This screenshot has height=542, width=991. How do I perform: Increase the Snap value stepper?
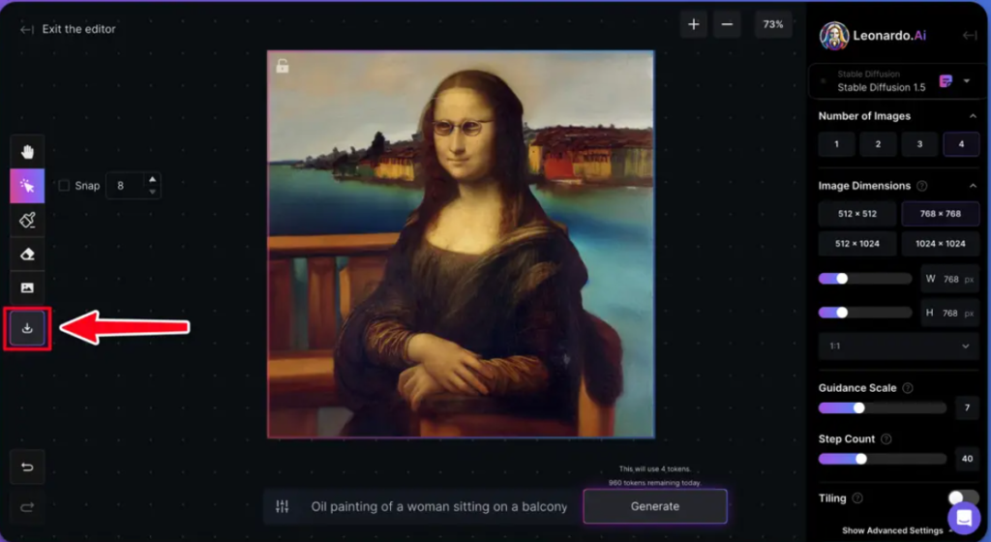152,179
